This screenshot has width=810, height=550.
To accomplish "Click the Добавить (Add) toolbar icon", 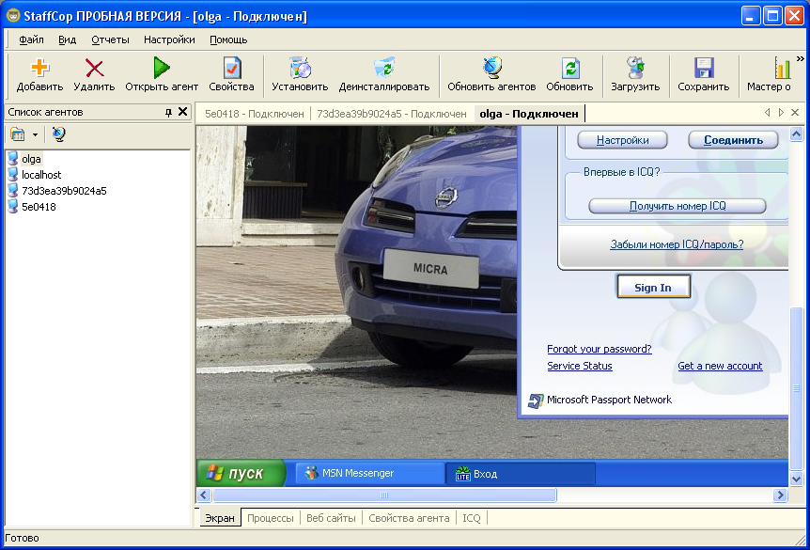I will (39, 69).
